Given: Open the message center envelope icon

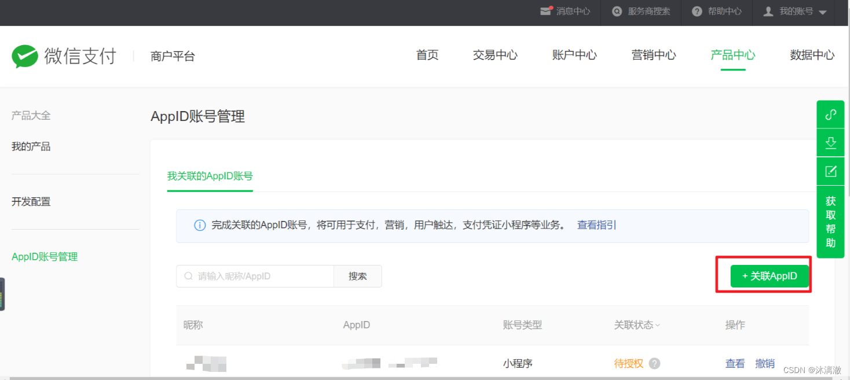Looking at the screenshot, I should coord(546,11).
